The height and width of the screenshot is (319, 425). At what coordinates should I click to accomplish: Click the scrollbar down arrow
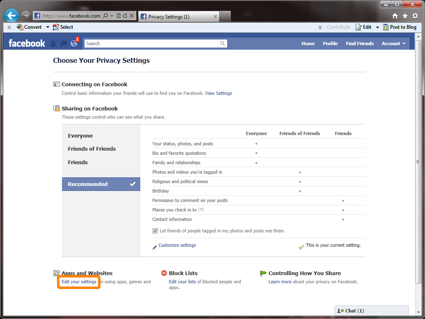pos(418,311)
